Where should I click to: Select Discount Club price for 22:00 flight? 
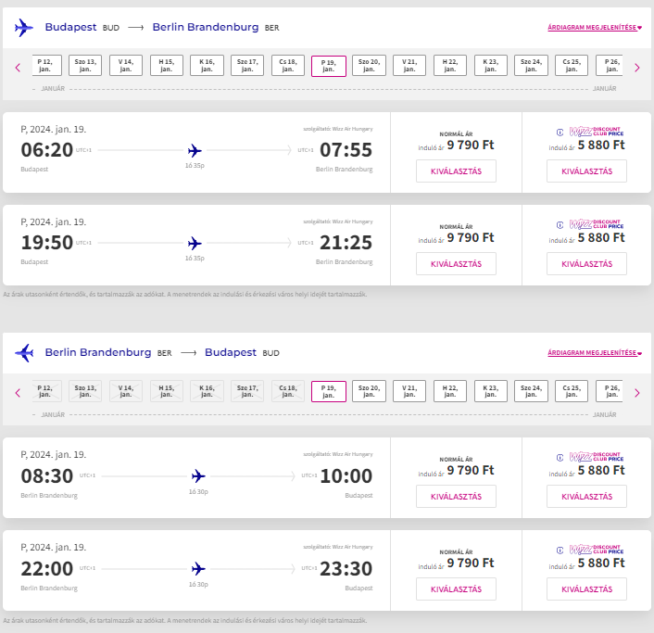(x=586, y=589)
